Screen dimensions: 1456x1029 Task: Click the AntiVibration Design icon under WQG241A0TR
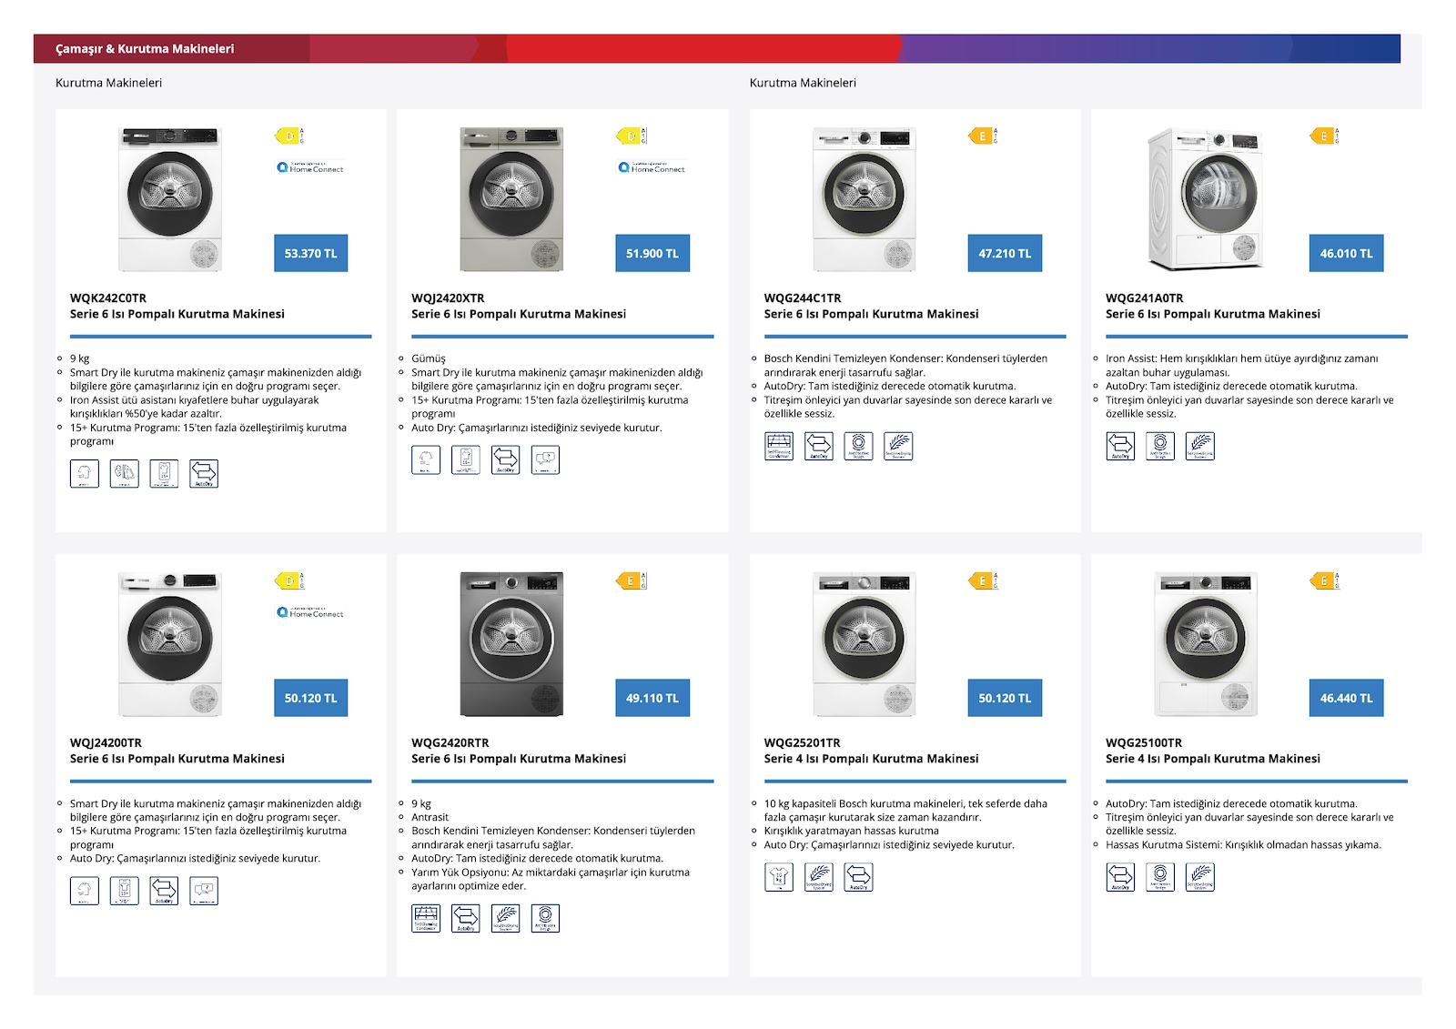pos(1160,446)
